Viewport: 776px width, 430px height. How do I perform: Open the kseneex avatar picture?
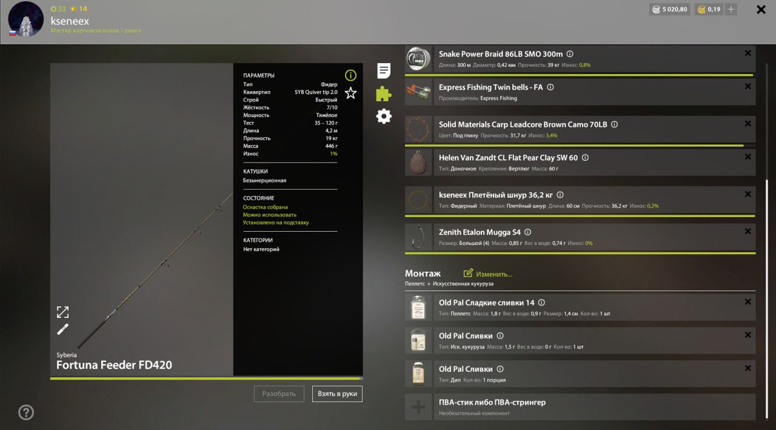[x=25, y=19]
